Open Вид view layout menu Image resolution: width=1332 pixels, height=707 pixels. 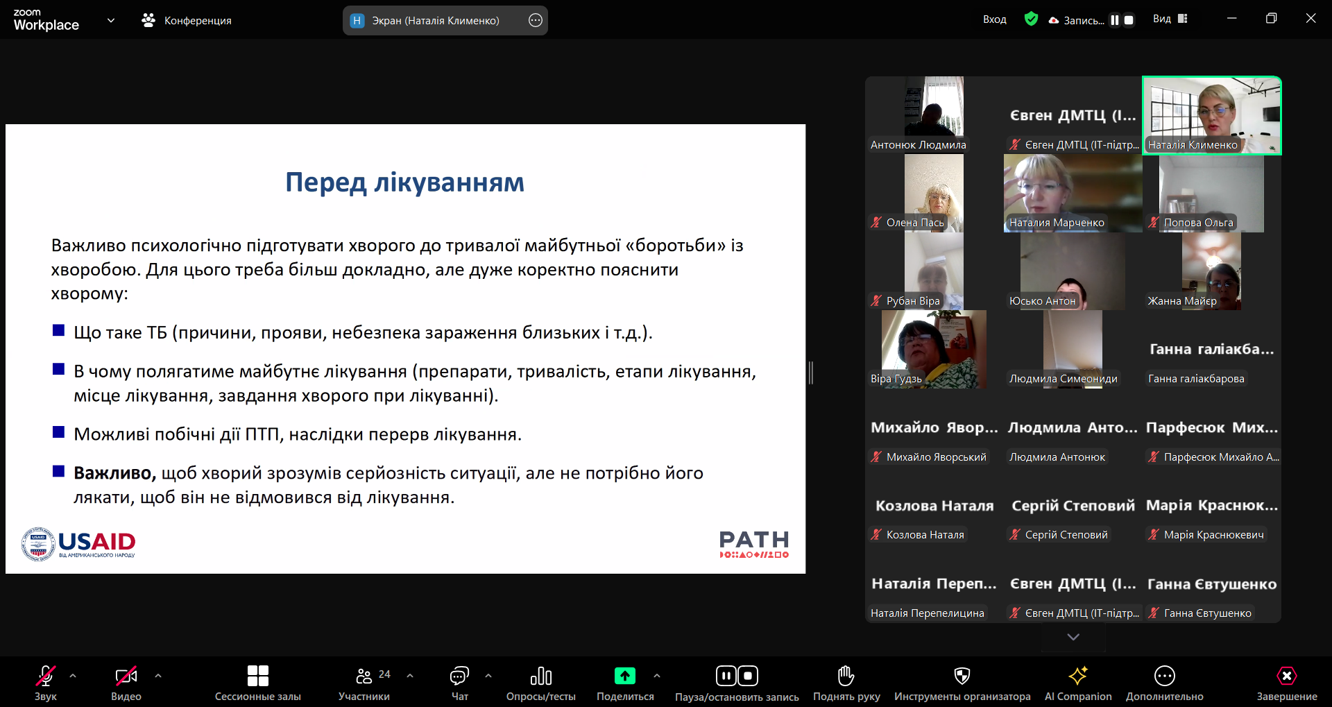tap(1170, 19)
